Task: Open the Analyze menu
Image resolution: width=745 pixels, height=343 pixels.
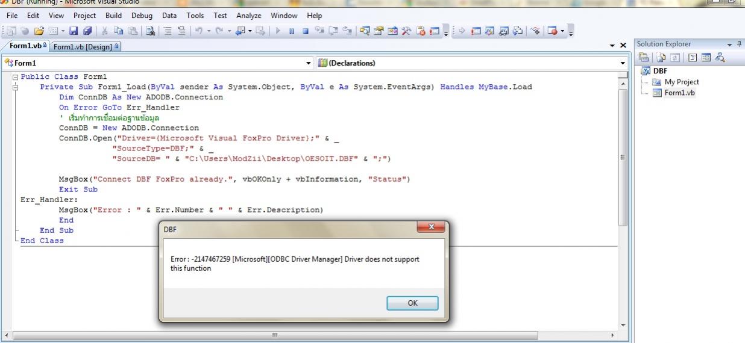Action: (249, 16)
